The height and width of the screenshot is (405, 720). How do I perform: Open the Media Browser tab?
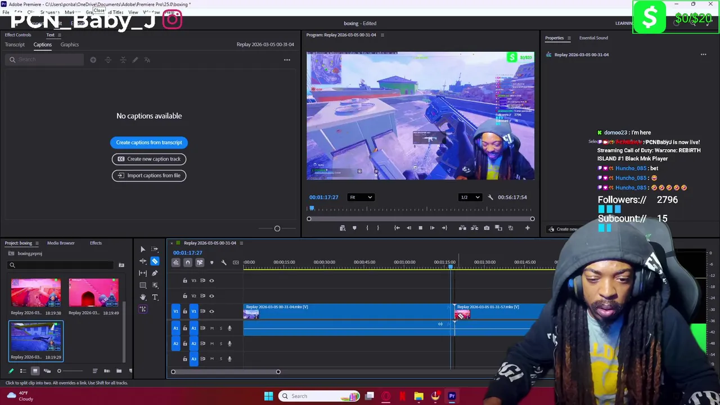coord(61,243)
